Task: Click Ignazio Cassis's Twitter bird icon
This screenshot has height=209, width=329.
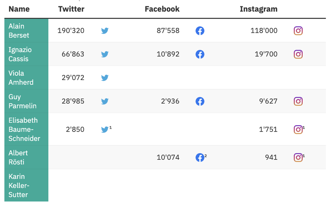Action: 105,54
